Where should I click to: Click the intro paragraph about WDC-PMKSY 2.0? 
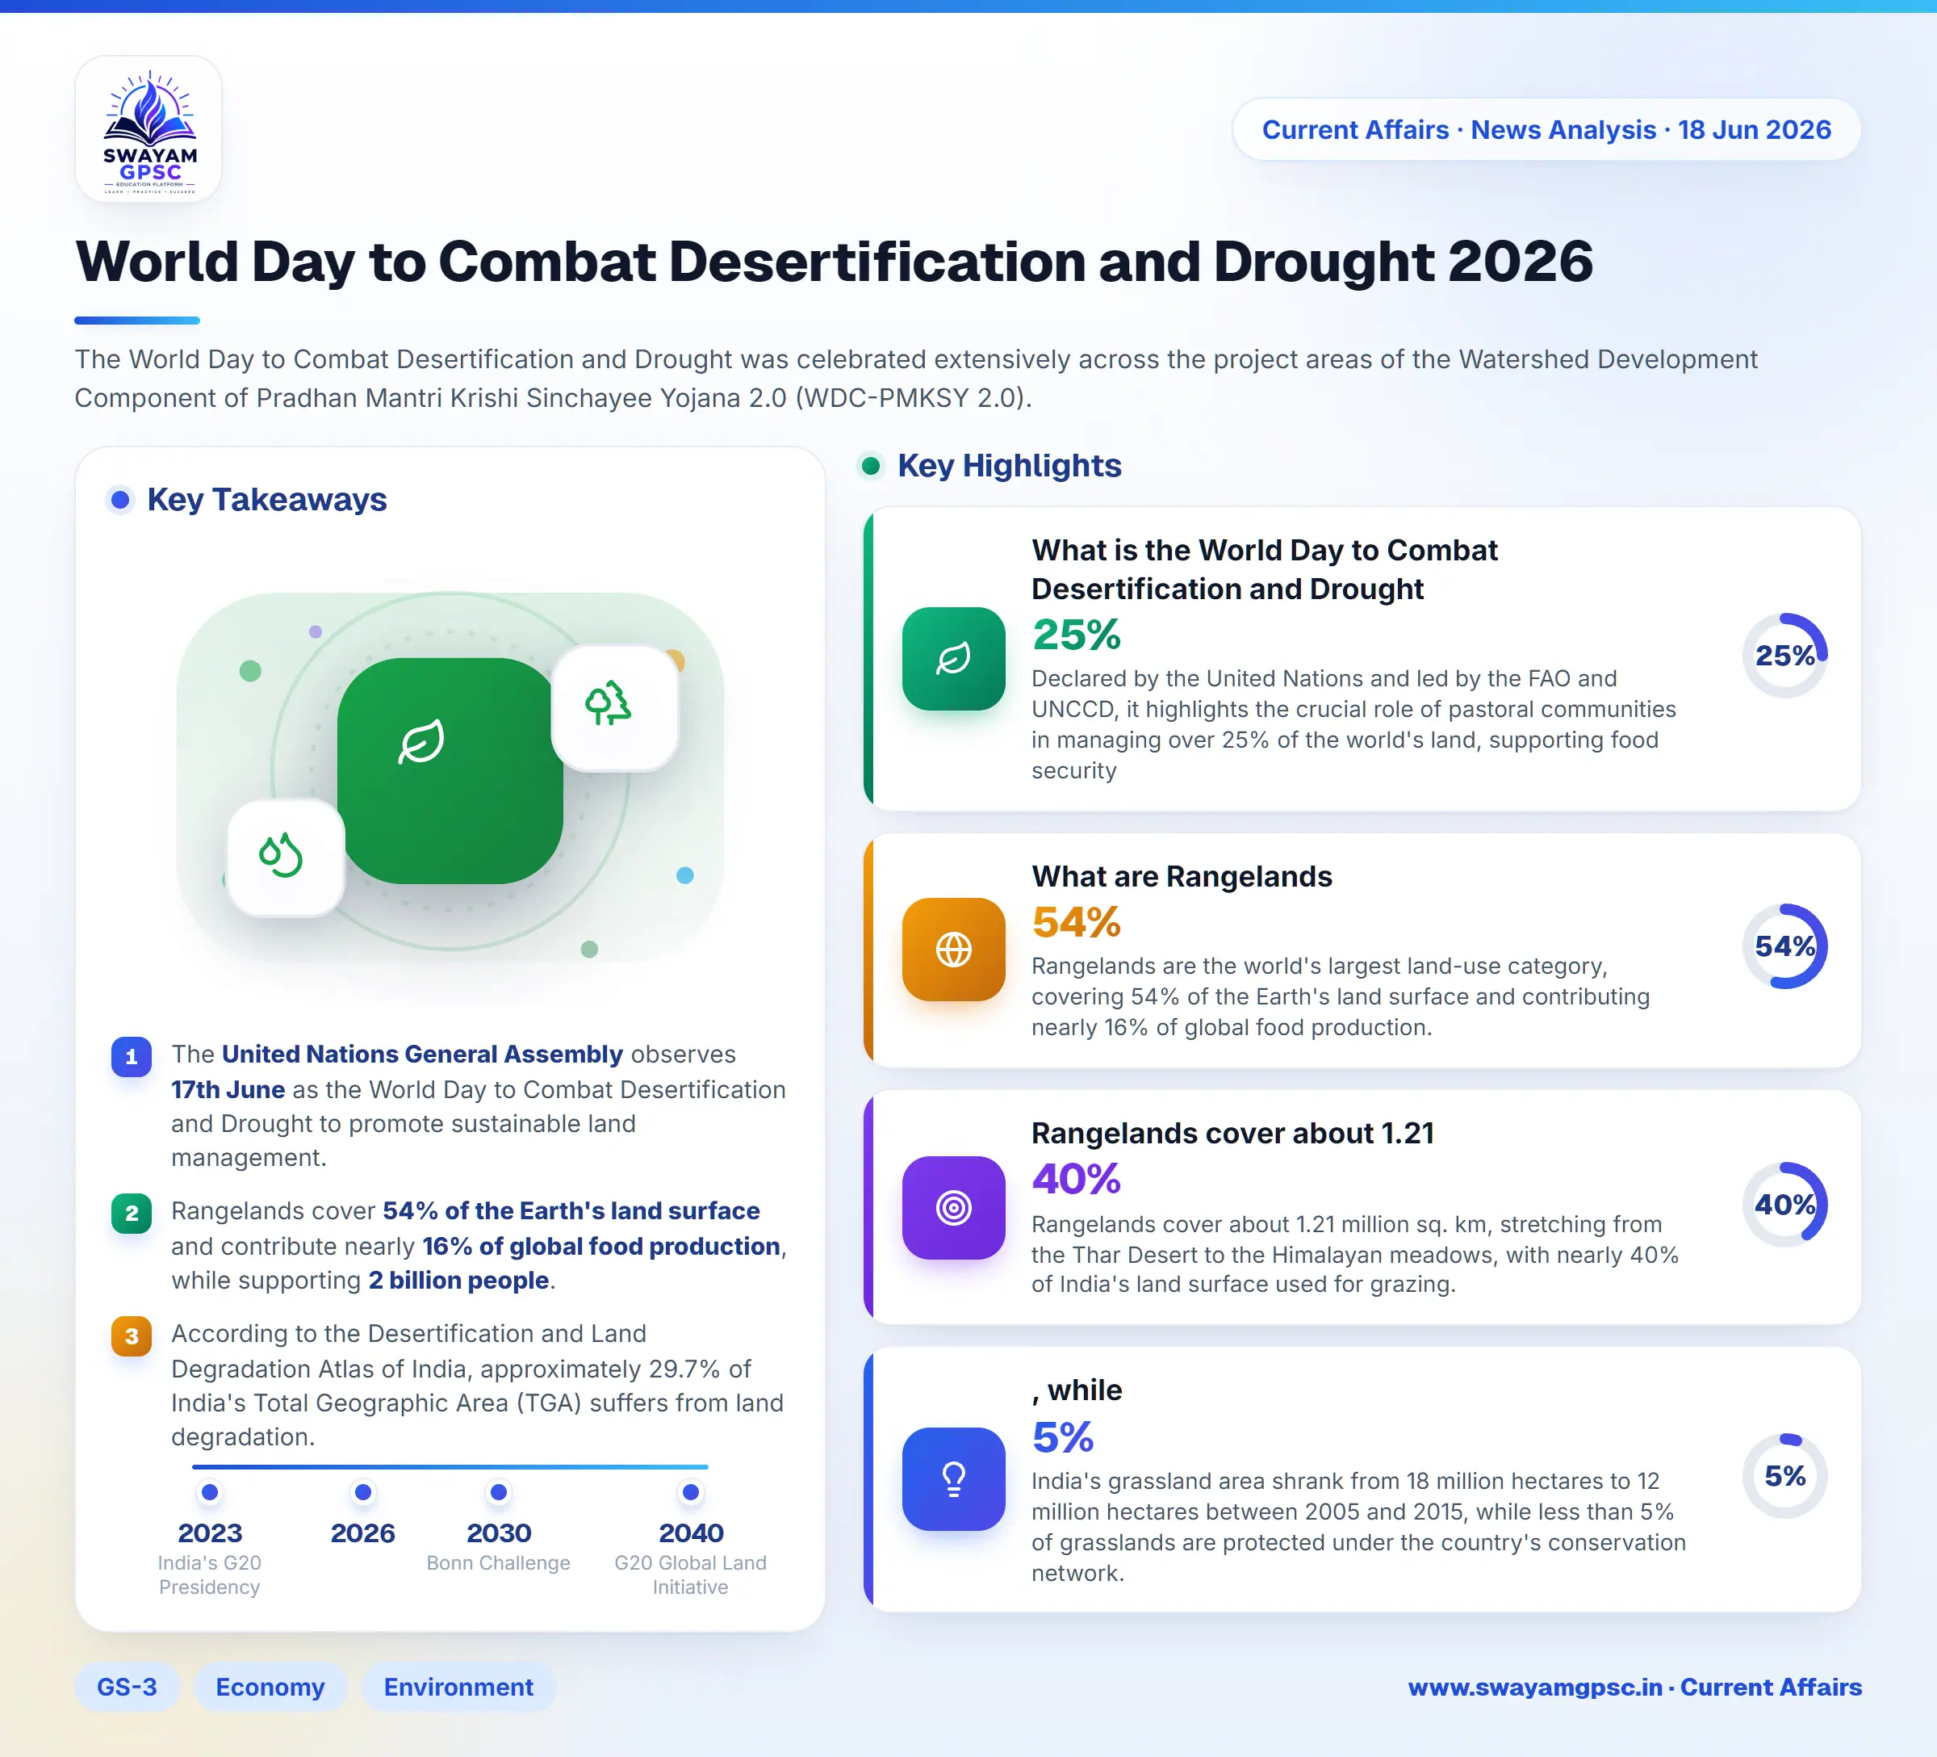916,379
